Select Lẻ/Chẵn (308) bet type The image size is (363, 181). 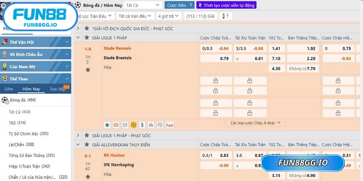point(21,144)
